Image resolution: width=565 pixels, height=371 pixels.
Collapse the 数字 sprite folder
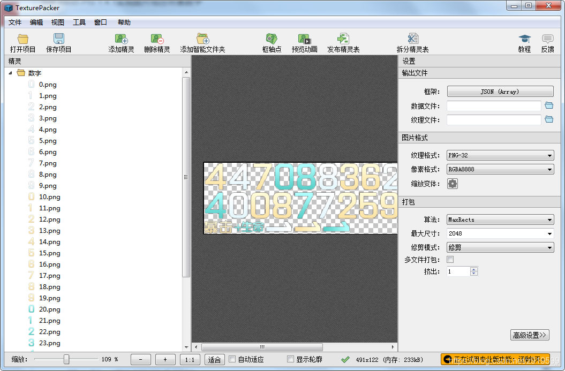point(11,73)
